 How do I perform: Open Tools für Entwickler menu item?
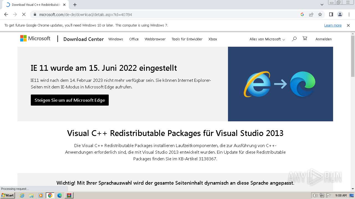187,39
